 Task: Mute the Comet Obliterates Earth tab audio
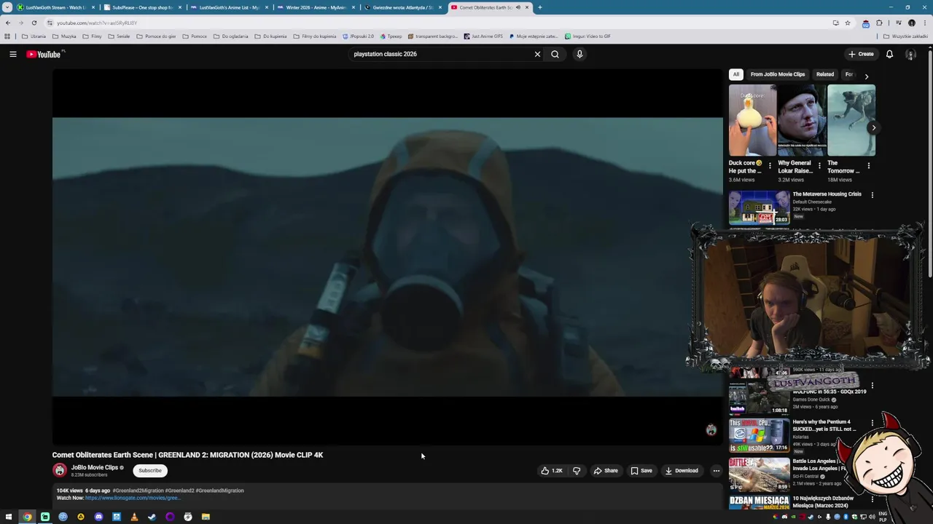point(518,7)
